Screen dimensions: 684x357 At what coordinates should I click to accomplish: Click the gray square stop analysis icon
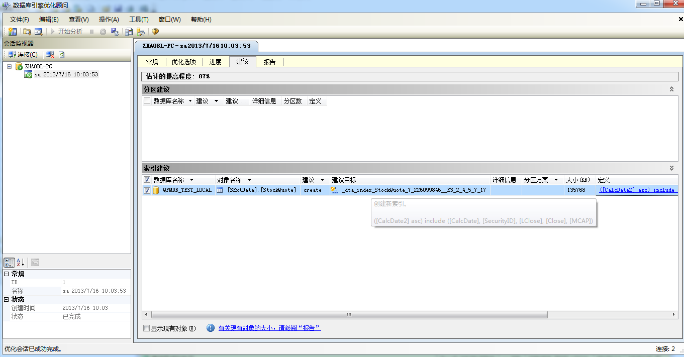pyautogui.click(x=91, y=32)
